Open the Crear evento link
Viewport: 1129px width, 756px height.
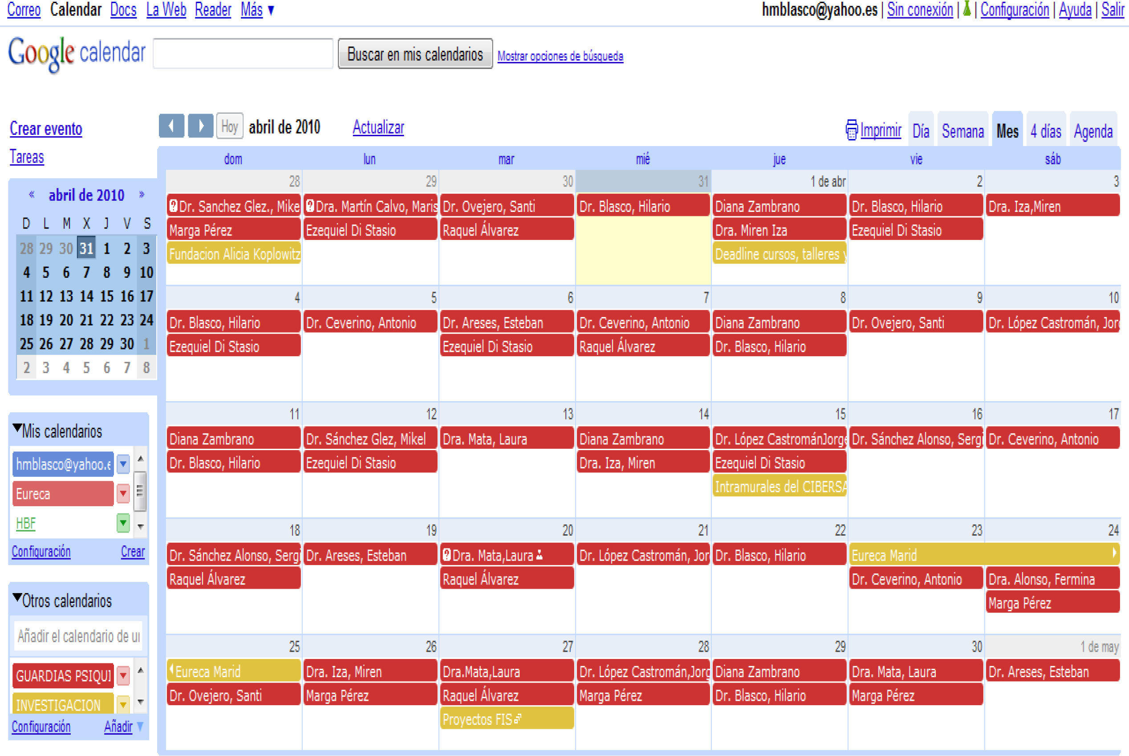tap(46, 129)
